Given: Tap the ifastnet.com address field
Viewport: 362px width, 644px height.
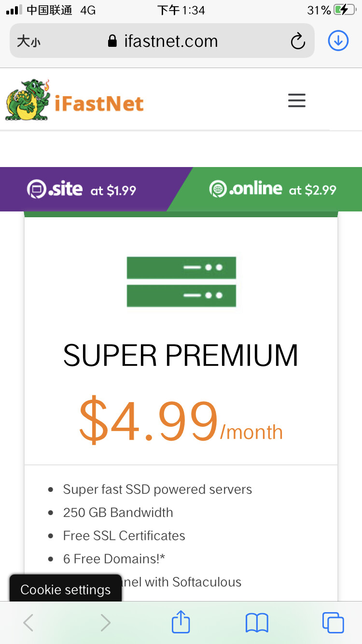Looking at the screenshot, I should pos(162,41).
